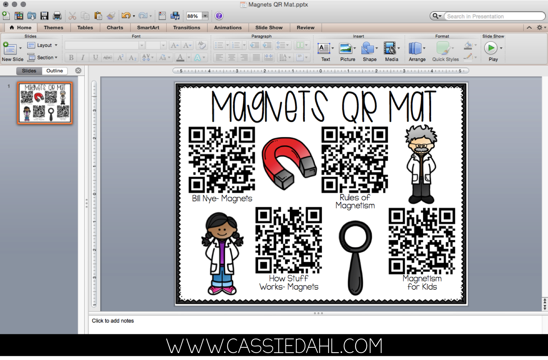Toggle Strikethrough formatting

108,57
